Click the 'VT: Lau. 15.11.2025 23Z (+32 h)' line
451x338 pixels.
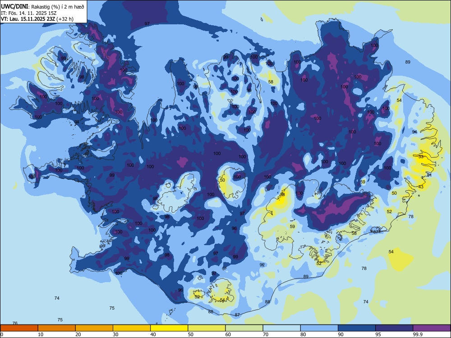pos(37,19)
